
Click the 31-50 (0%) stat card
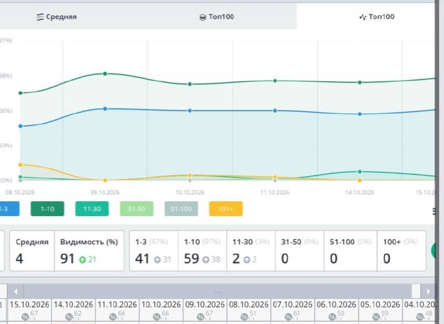[x=300, y=251]
